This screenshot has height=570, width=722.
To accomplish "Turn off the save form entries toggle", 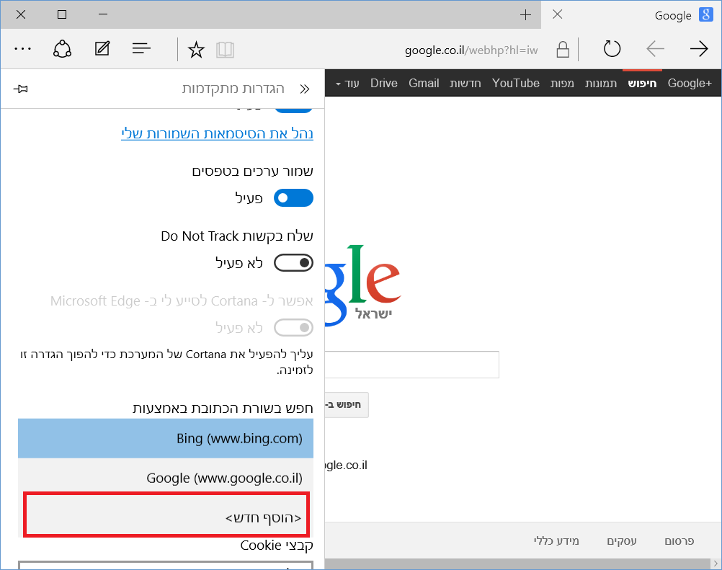I will coord(293,198).
